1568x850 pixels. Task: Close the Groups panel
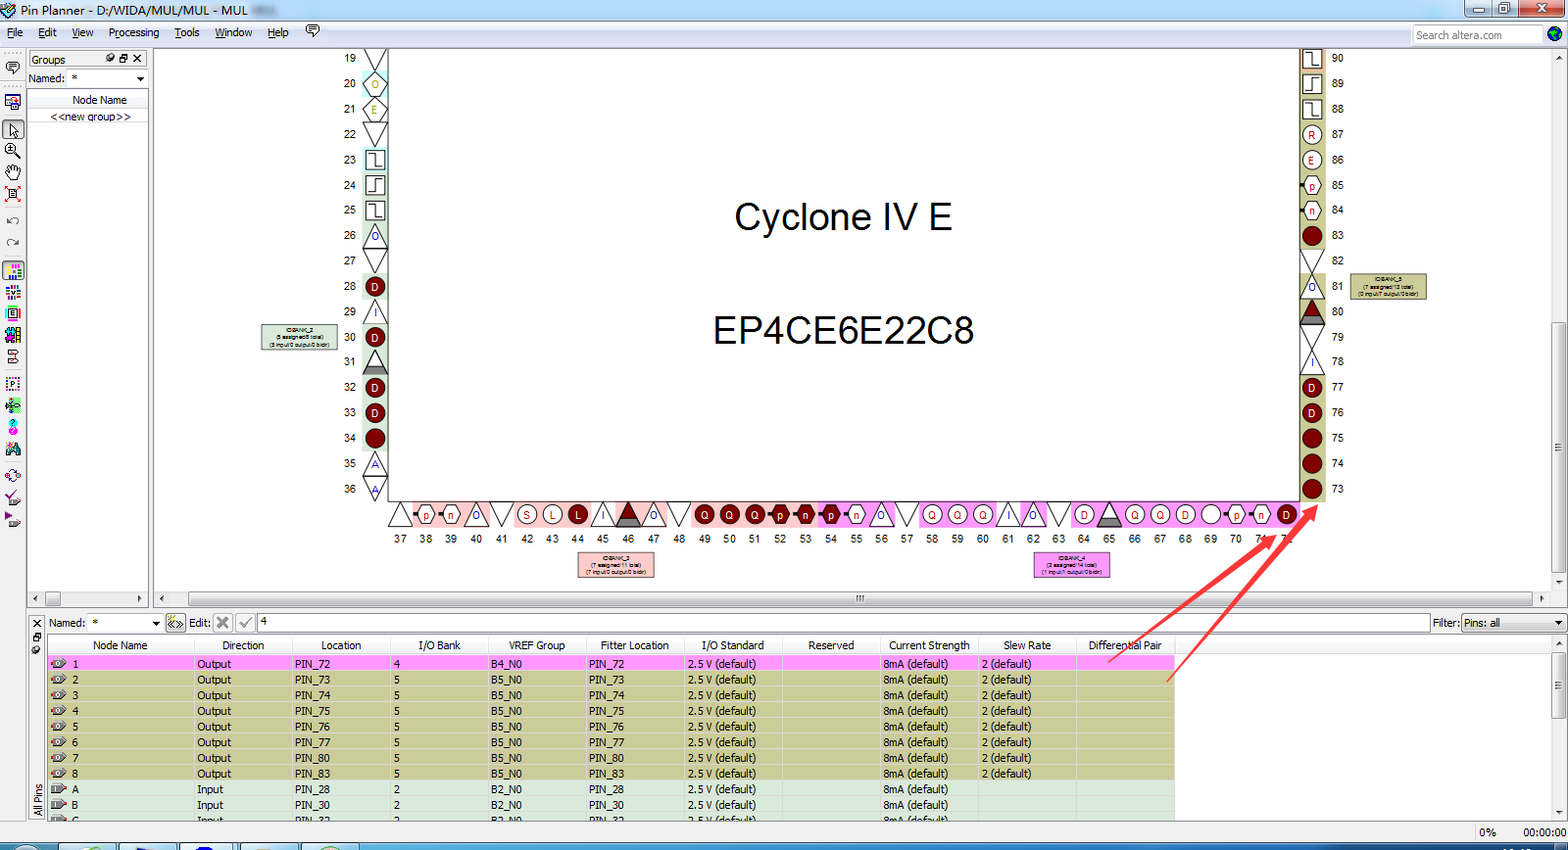point(137,59)
